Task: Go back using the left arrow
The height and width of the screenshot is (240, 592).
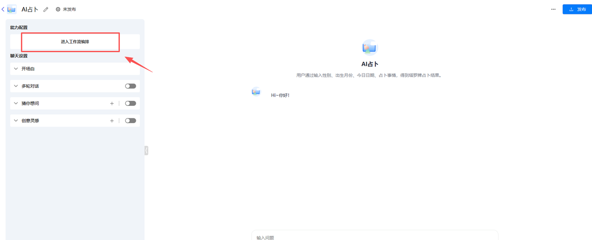Action: [3, 9]
